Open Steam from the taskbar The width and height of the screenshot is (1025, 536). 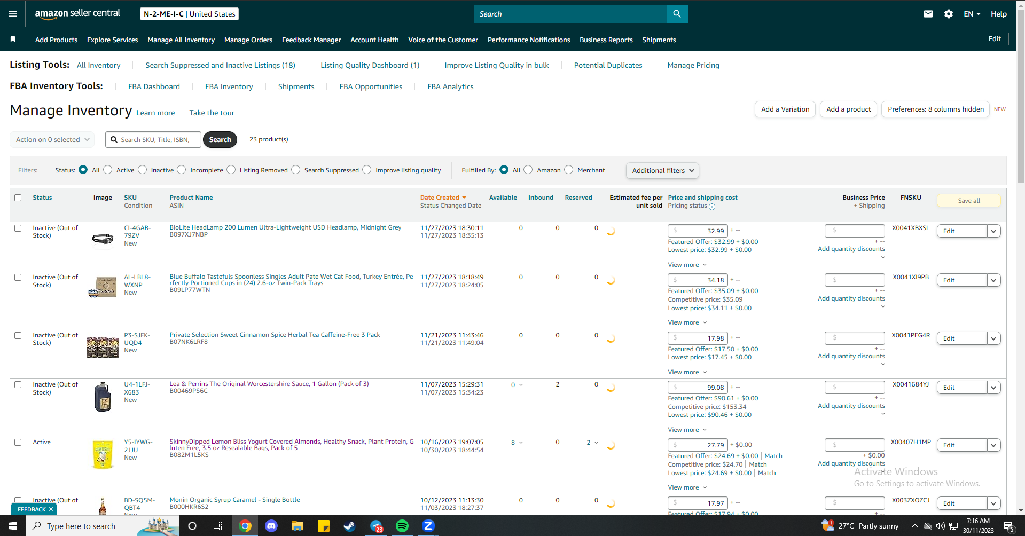(x=349, y=526)
